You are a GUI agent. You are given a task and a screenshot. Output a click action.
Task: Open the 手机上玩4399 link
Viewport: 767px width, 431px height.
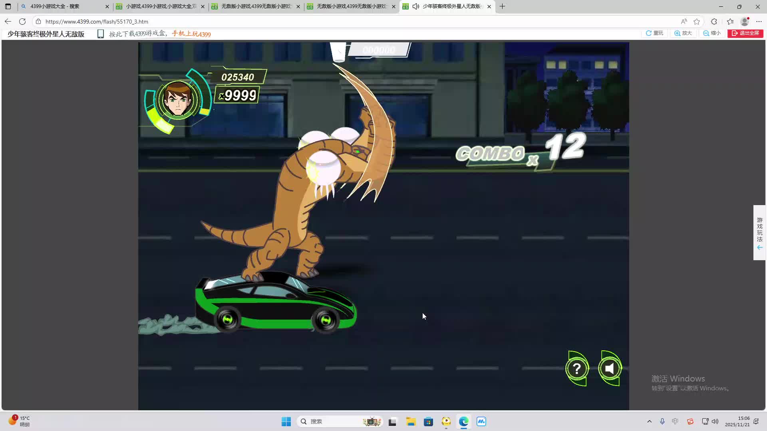(x=191, y=34)
